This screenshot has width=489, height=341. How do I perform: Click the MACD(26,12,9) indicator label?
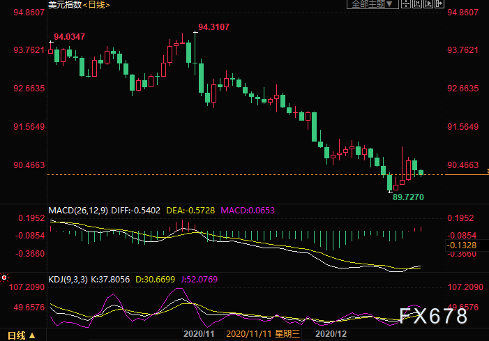point(78,209)
